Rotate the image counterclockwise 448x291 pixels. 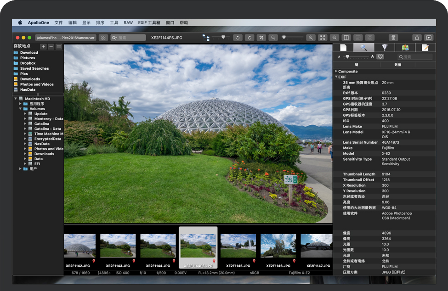238,38
